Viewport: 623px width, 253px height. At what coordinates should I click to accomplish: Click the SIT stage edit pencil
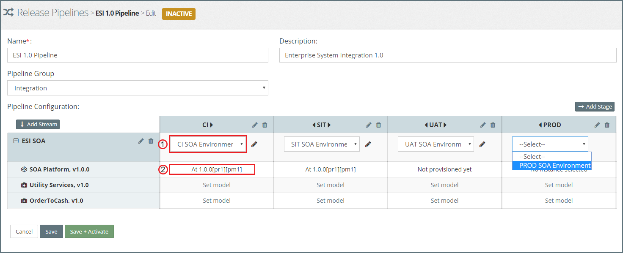tap(369, 125)
